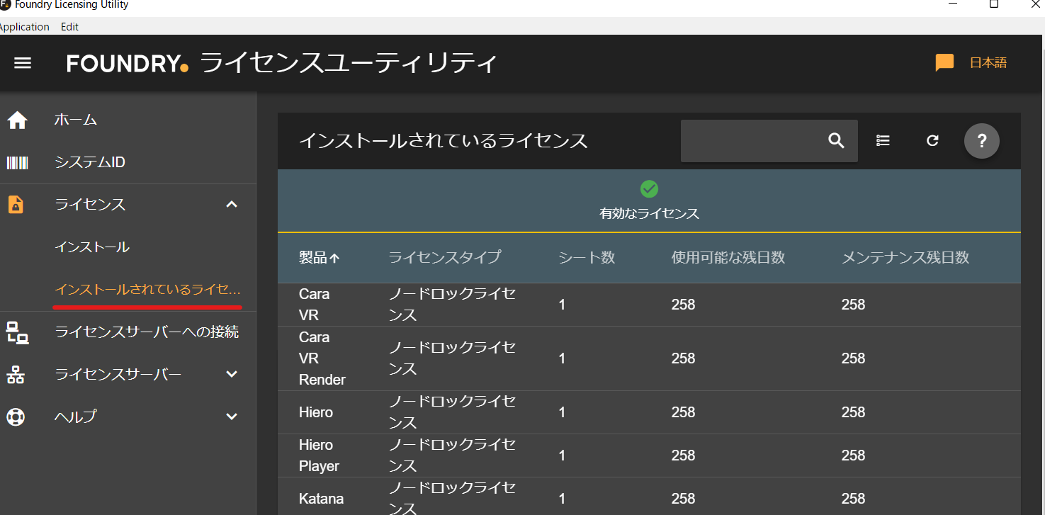The image size is (1045, 515).
Task: Open the 日本語 language selector
Action: click(988, 63)
